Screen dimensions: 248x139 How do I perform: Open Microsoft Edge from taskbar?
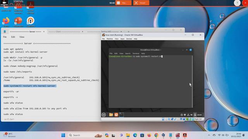pos(135,135)
